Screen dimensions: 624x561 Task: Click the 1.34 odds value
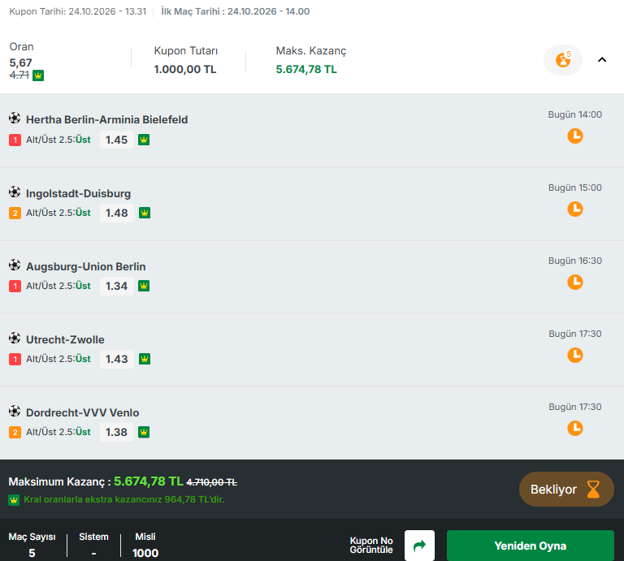[x=117, y=286]
